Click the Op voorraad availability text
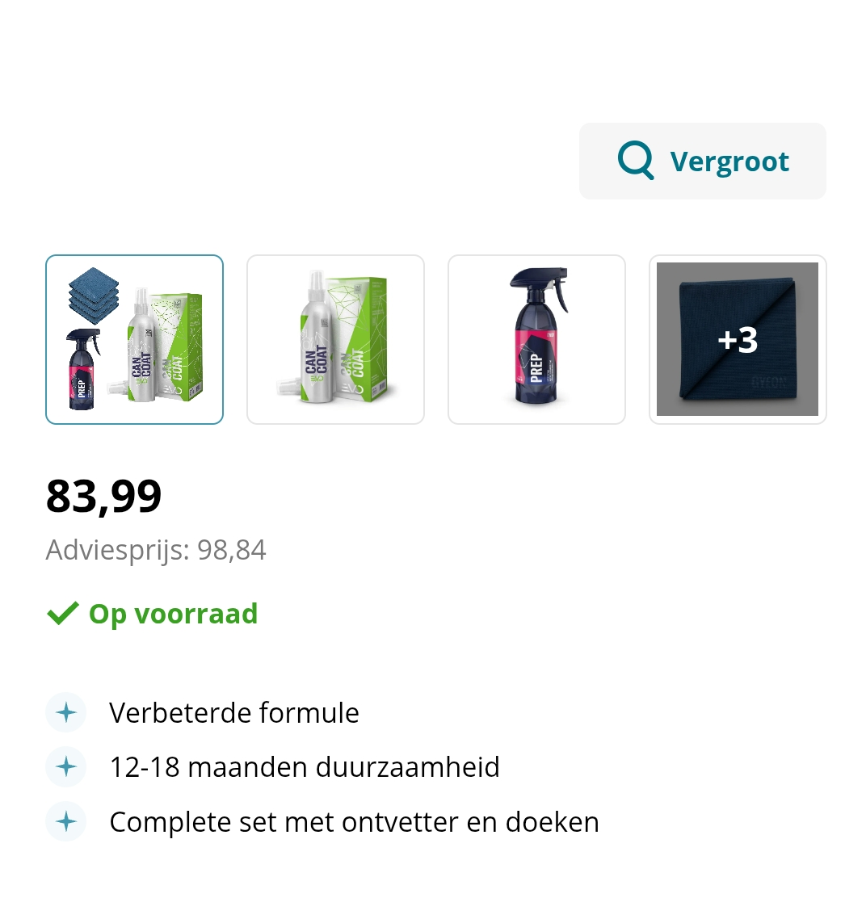845x898 pixels. [x=173, y=614]
